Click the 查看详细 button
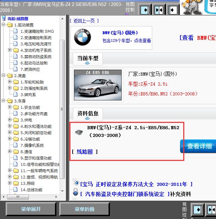This screenshot has height=219, width=216. 198,146
